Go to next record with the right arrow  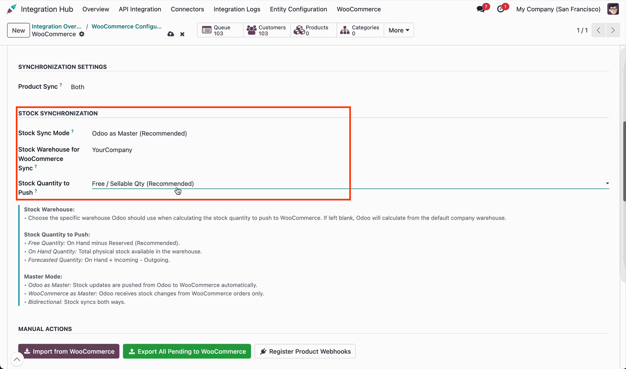[613, 30]
